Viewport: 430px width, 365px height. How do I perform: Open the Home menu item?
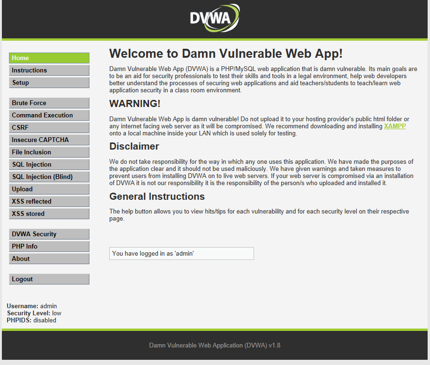click(49, 58)
